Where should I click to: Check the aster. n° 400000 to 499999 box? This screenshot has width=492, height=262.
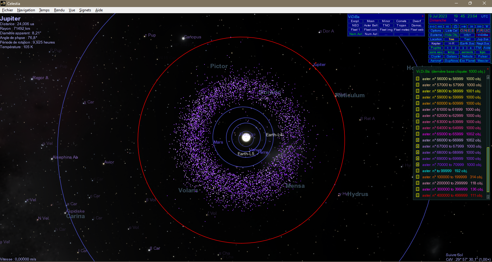[418, 195]
